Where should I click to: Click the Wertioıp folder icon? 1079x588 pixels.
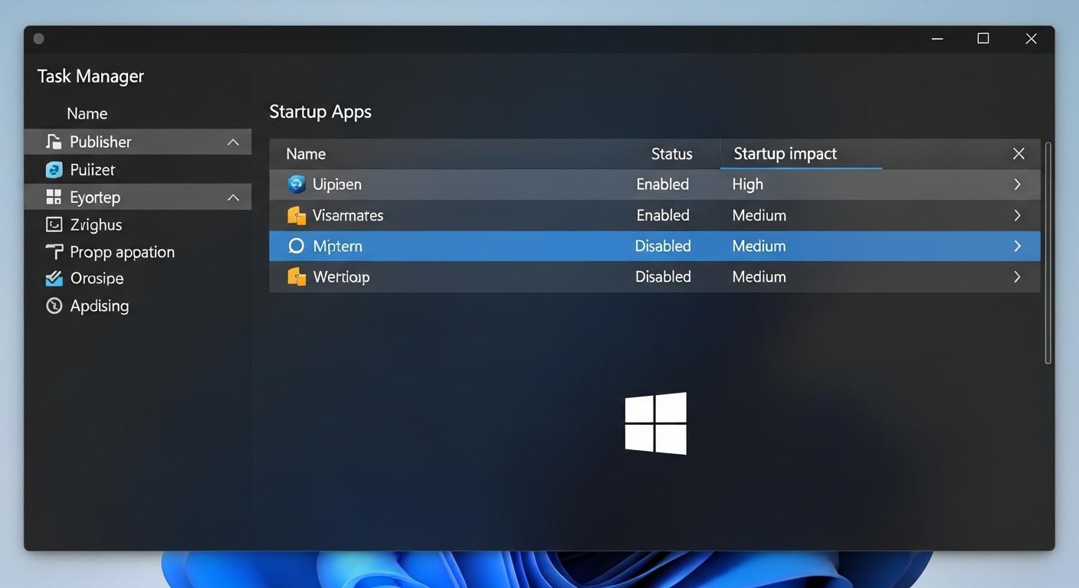click(297, 276)
